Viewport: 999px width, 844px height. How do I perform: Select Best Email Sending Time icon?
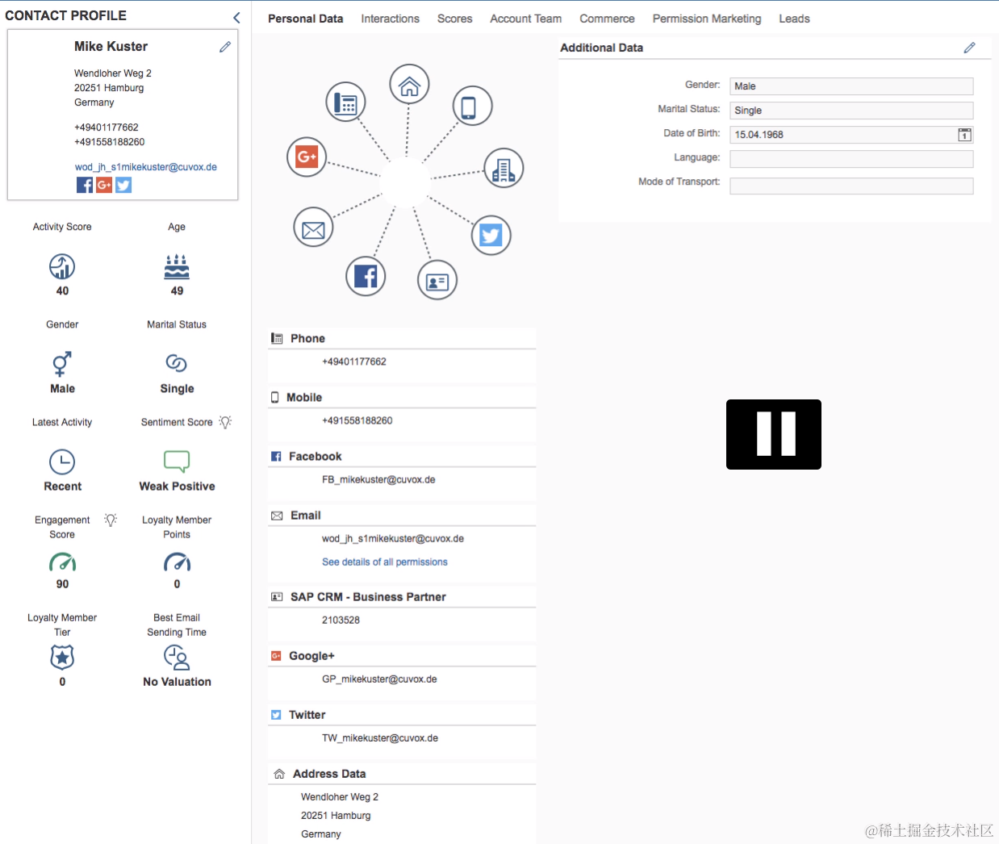click(177, 658)
